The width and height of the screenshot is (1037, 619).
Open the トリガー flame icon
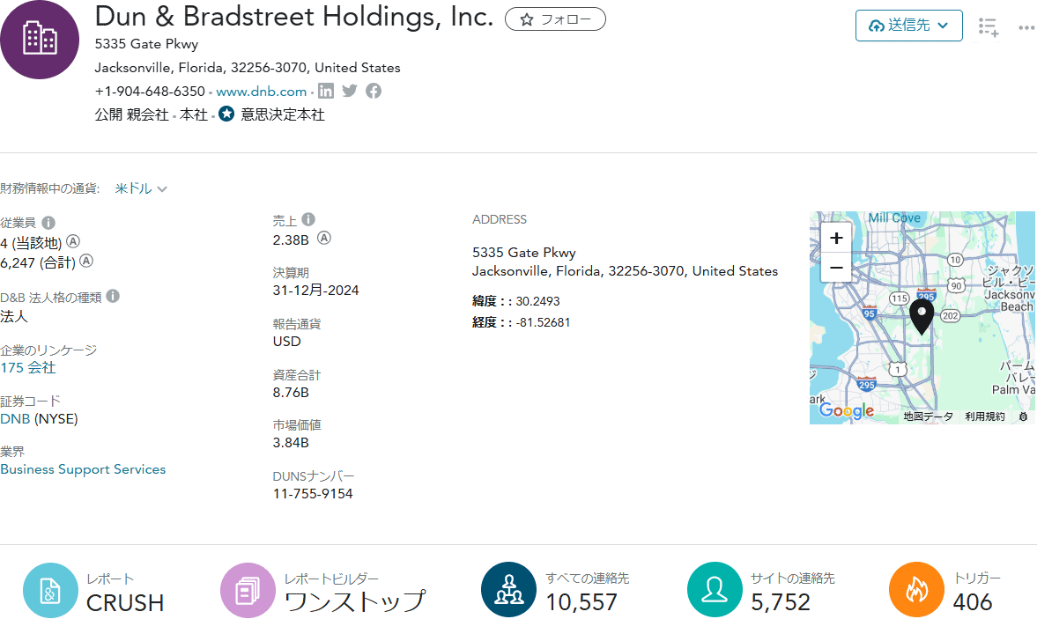[x=916, y=589]
